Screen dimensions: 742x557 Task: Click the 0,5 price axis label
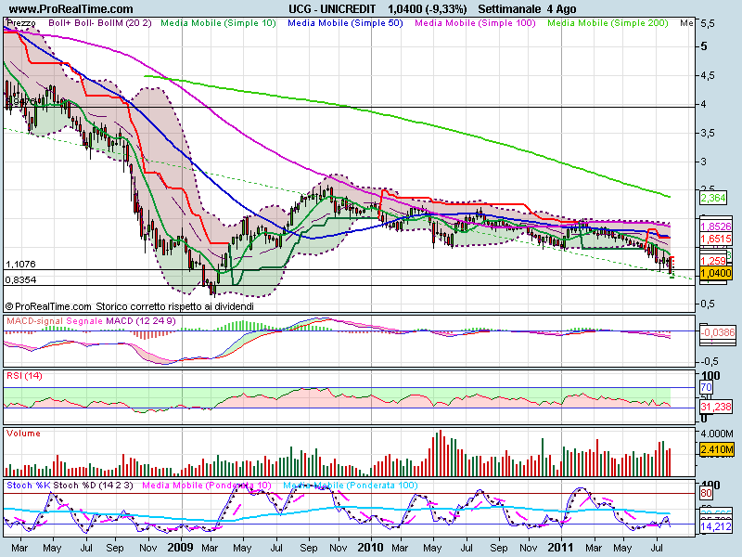coord(708,304)
